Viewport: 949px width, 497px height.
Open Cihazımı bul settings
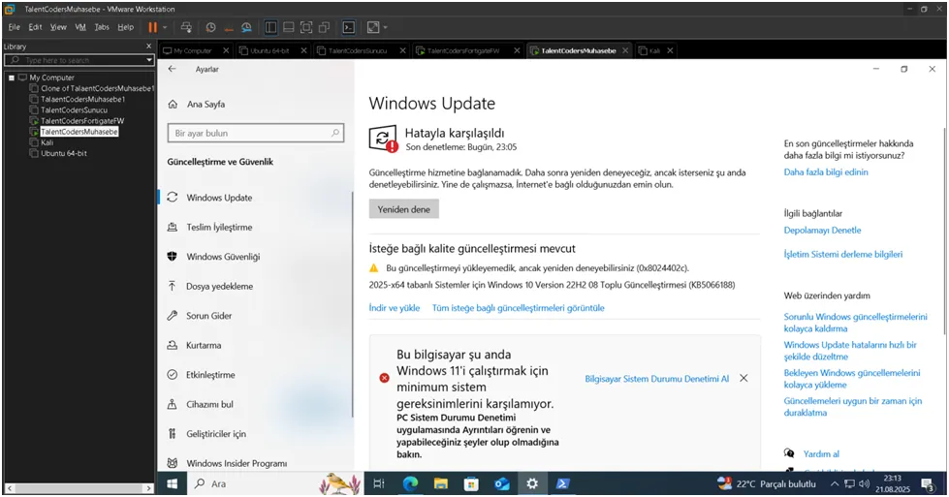click(x=209, y=405)
